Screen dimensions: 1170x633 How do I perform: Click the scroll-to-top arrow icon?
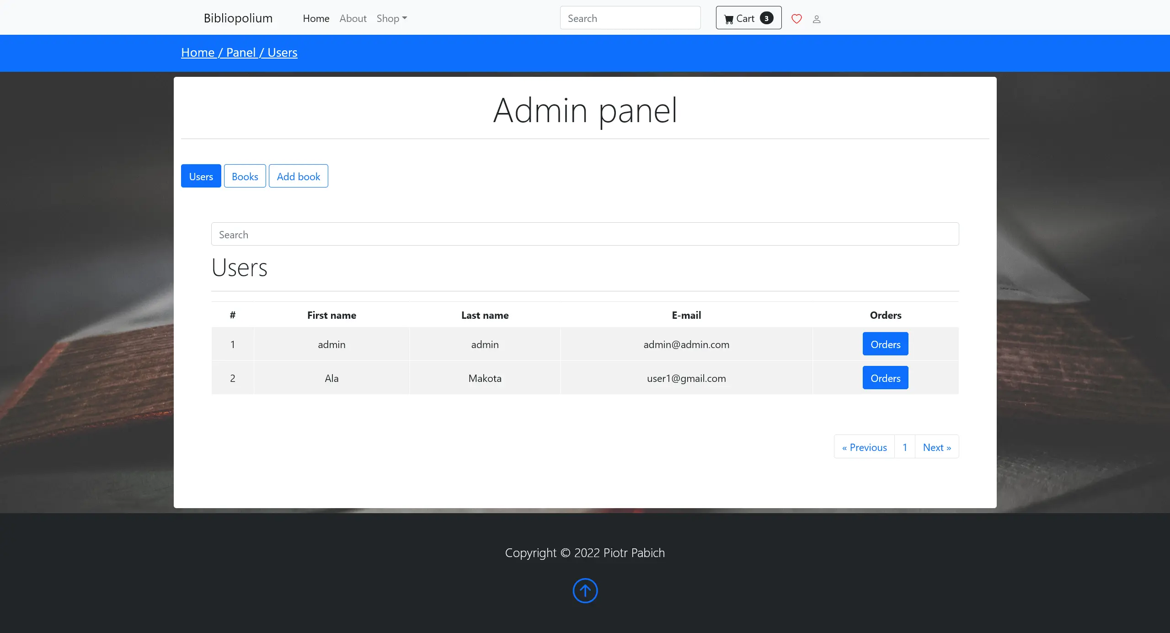pos(585,590)
